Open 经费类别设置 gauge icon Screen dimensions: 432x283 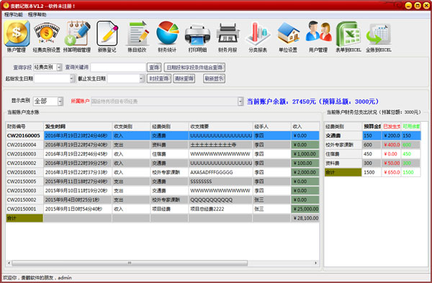(x=46, y=34)
